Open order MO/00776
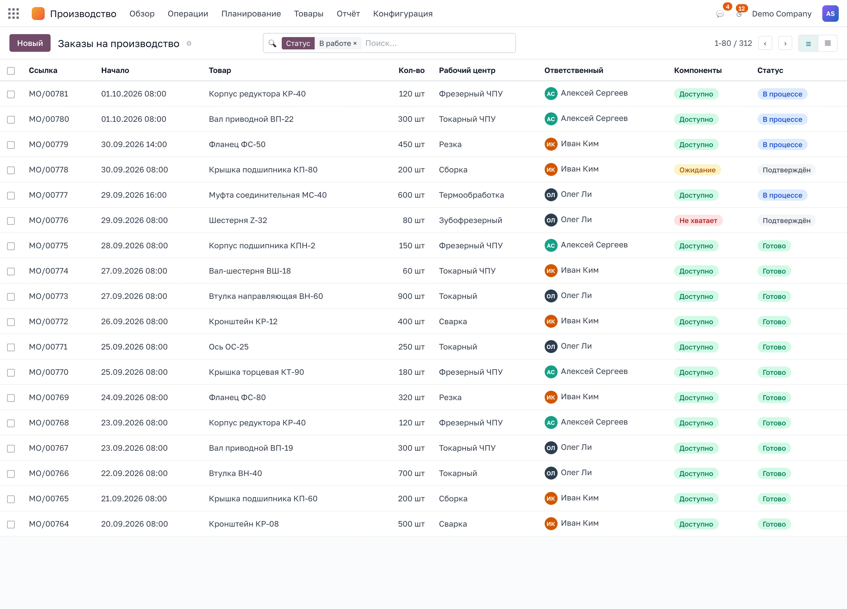 [x=49, y=220]
